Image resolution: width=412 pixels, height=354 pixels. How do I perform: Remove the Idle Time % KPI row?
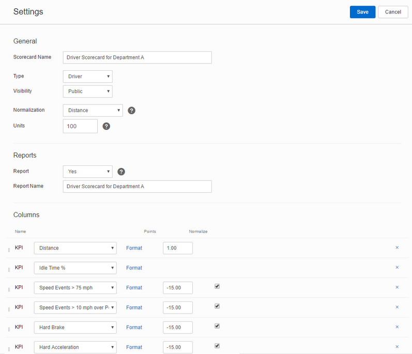click(x=397, y=267)
